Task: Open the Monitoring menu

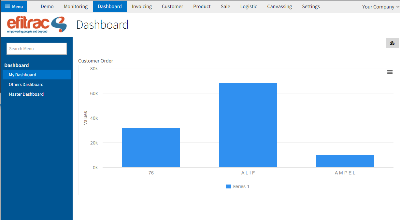Action: click(x=76, y=7)
